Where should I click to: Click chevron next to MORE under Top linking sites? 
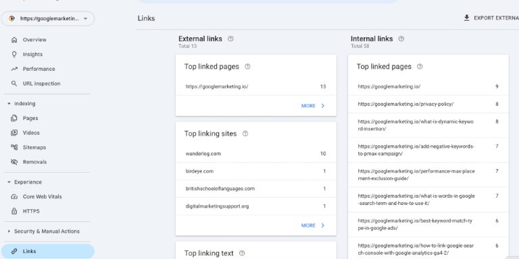(323, 225)
